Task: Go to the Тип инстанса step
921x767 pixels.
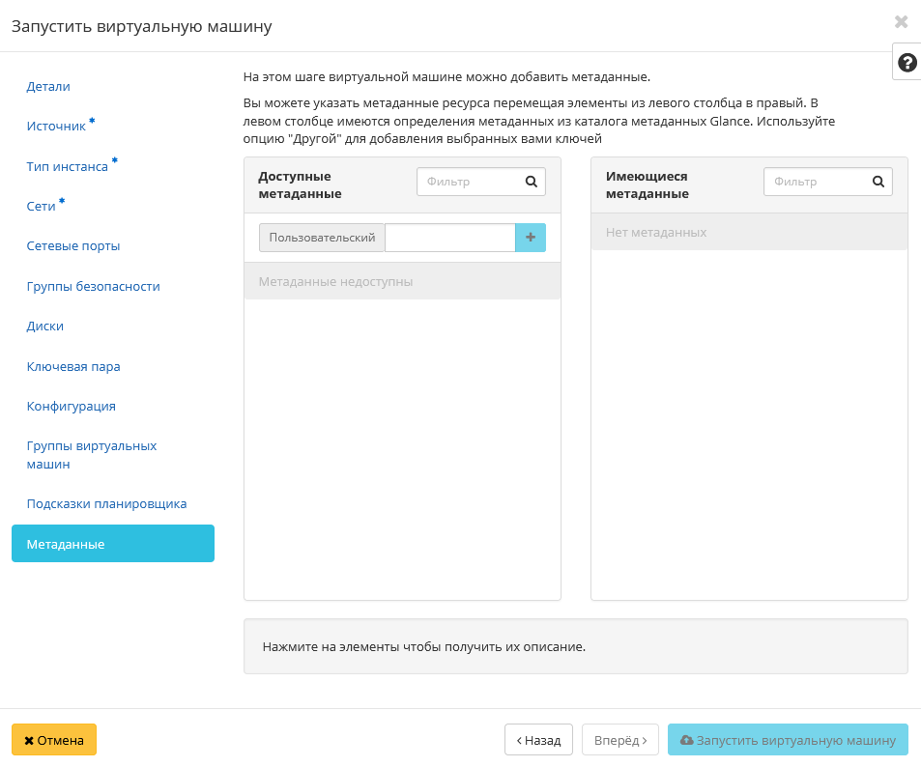Action: [67, 166]
